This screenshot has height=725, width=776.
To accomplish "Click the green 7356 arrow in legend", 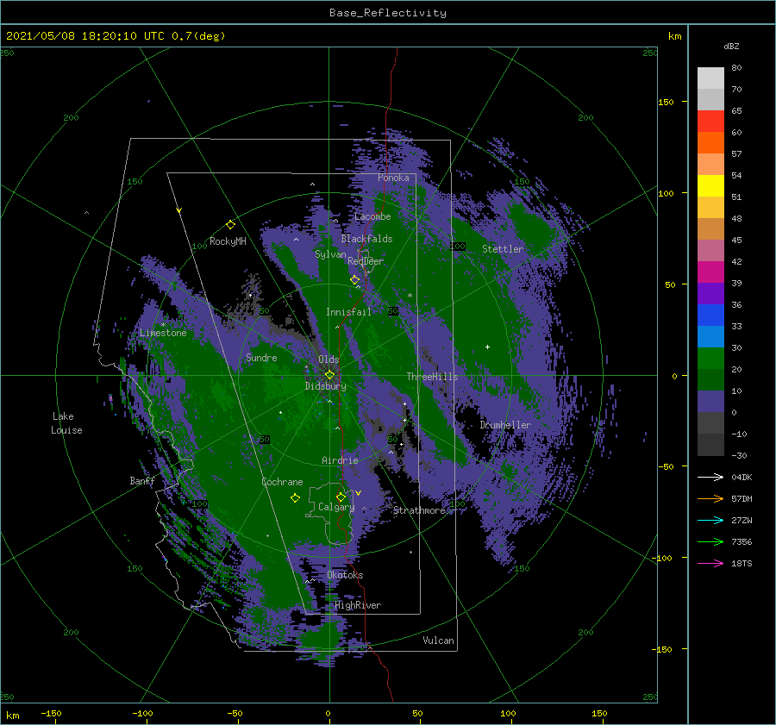I will [710, 542].
